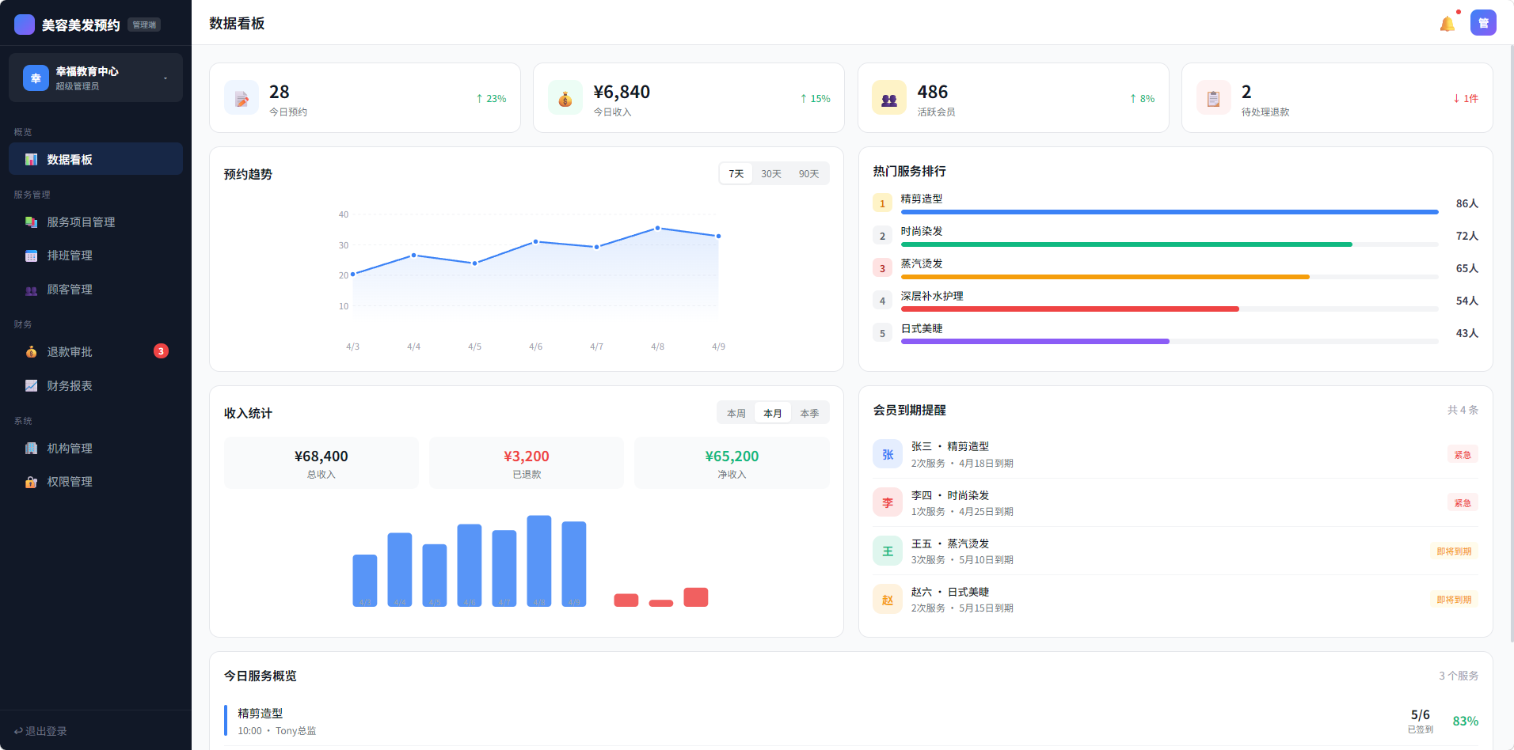Click 退出登录 to log out

[x=41, y=731]
